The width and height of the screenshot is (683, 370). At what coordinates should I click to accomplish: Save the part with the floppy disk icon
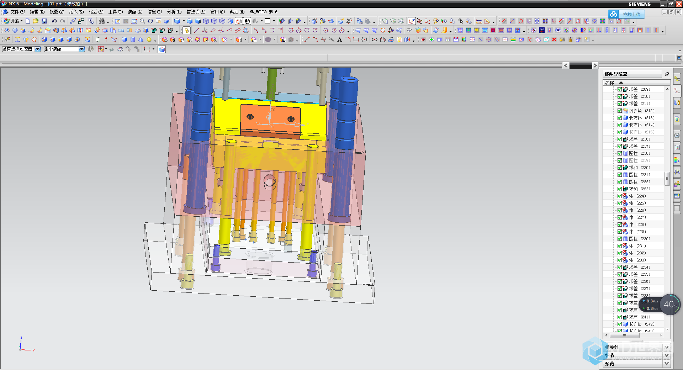44,21
